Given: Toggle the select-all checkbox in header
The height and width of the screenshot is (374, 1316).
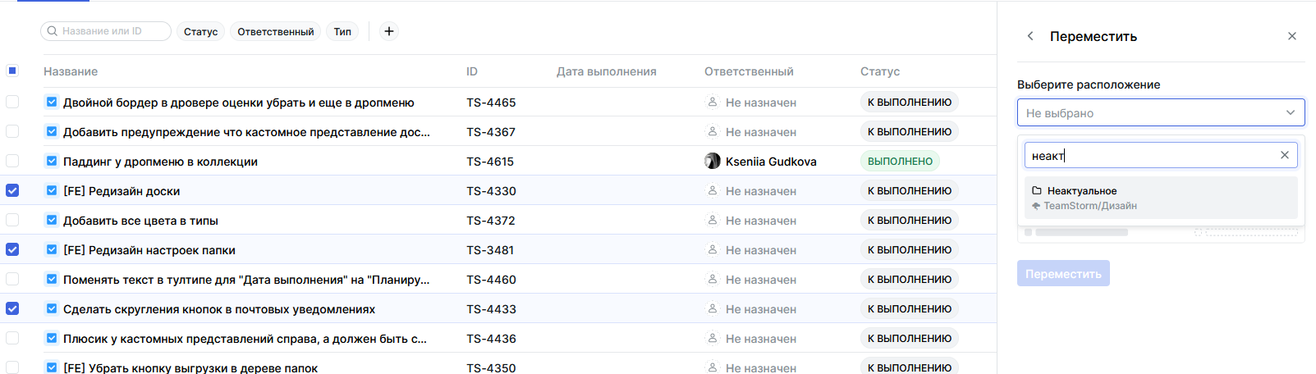Looking at the screenshot, I should pos(12,71).
